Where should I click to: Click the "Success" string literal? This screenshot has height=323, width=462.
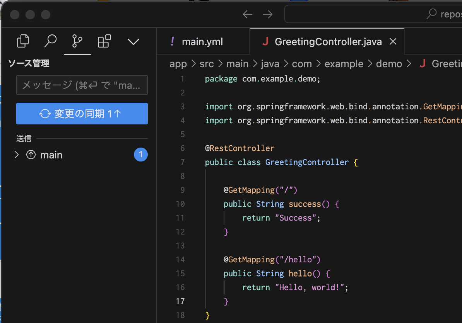pyautogui.click(x=296, y=218)
